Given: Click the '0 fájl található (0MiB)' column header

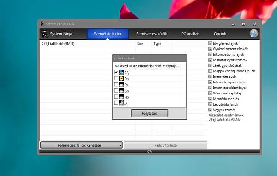Looking at the screenshot, I should tap(88, 44).
